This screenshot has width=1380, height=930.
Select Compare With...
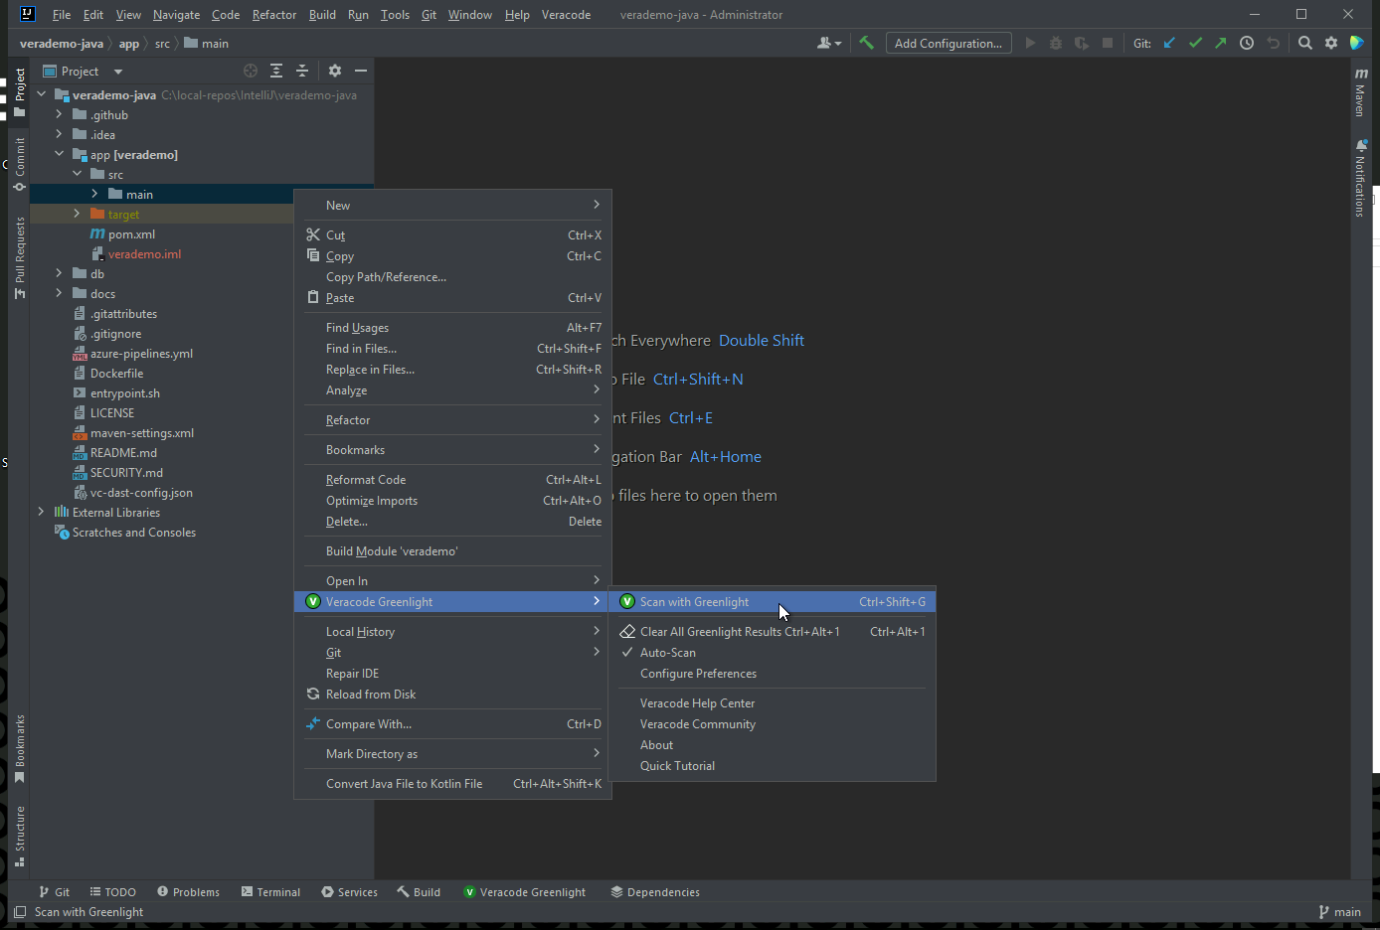pyautogui.click(x=453, y=724)
